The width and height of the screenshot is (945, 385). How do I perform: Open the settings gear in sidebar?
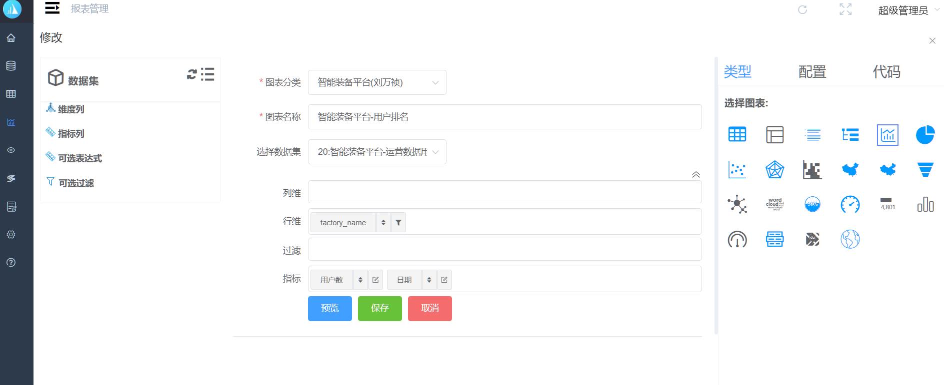[x=11, y=234]
